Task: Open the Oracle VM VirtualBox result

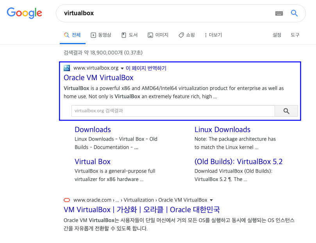Action: [98, 78]
